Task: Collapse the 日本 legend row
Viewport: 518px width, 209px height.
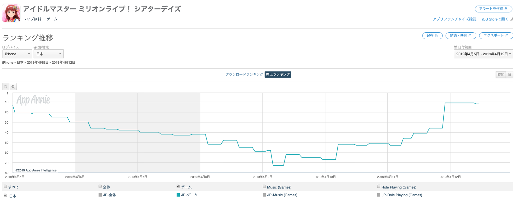Action: (5, 195)
